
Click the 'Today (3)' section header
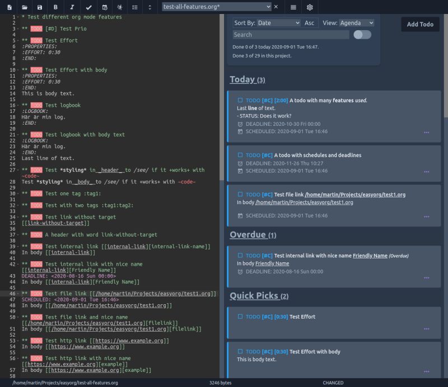coord(248,79)
